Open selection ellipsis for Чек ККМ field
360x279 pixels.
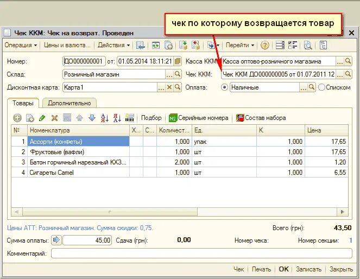340,74
